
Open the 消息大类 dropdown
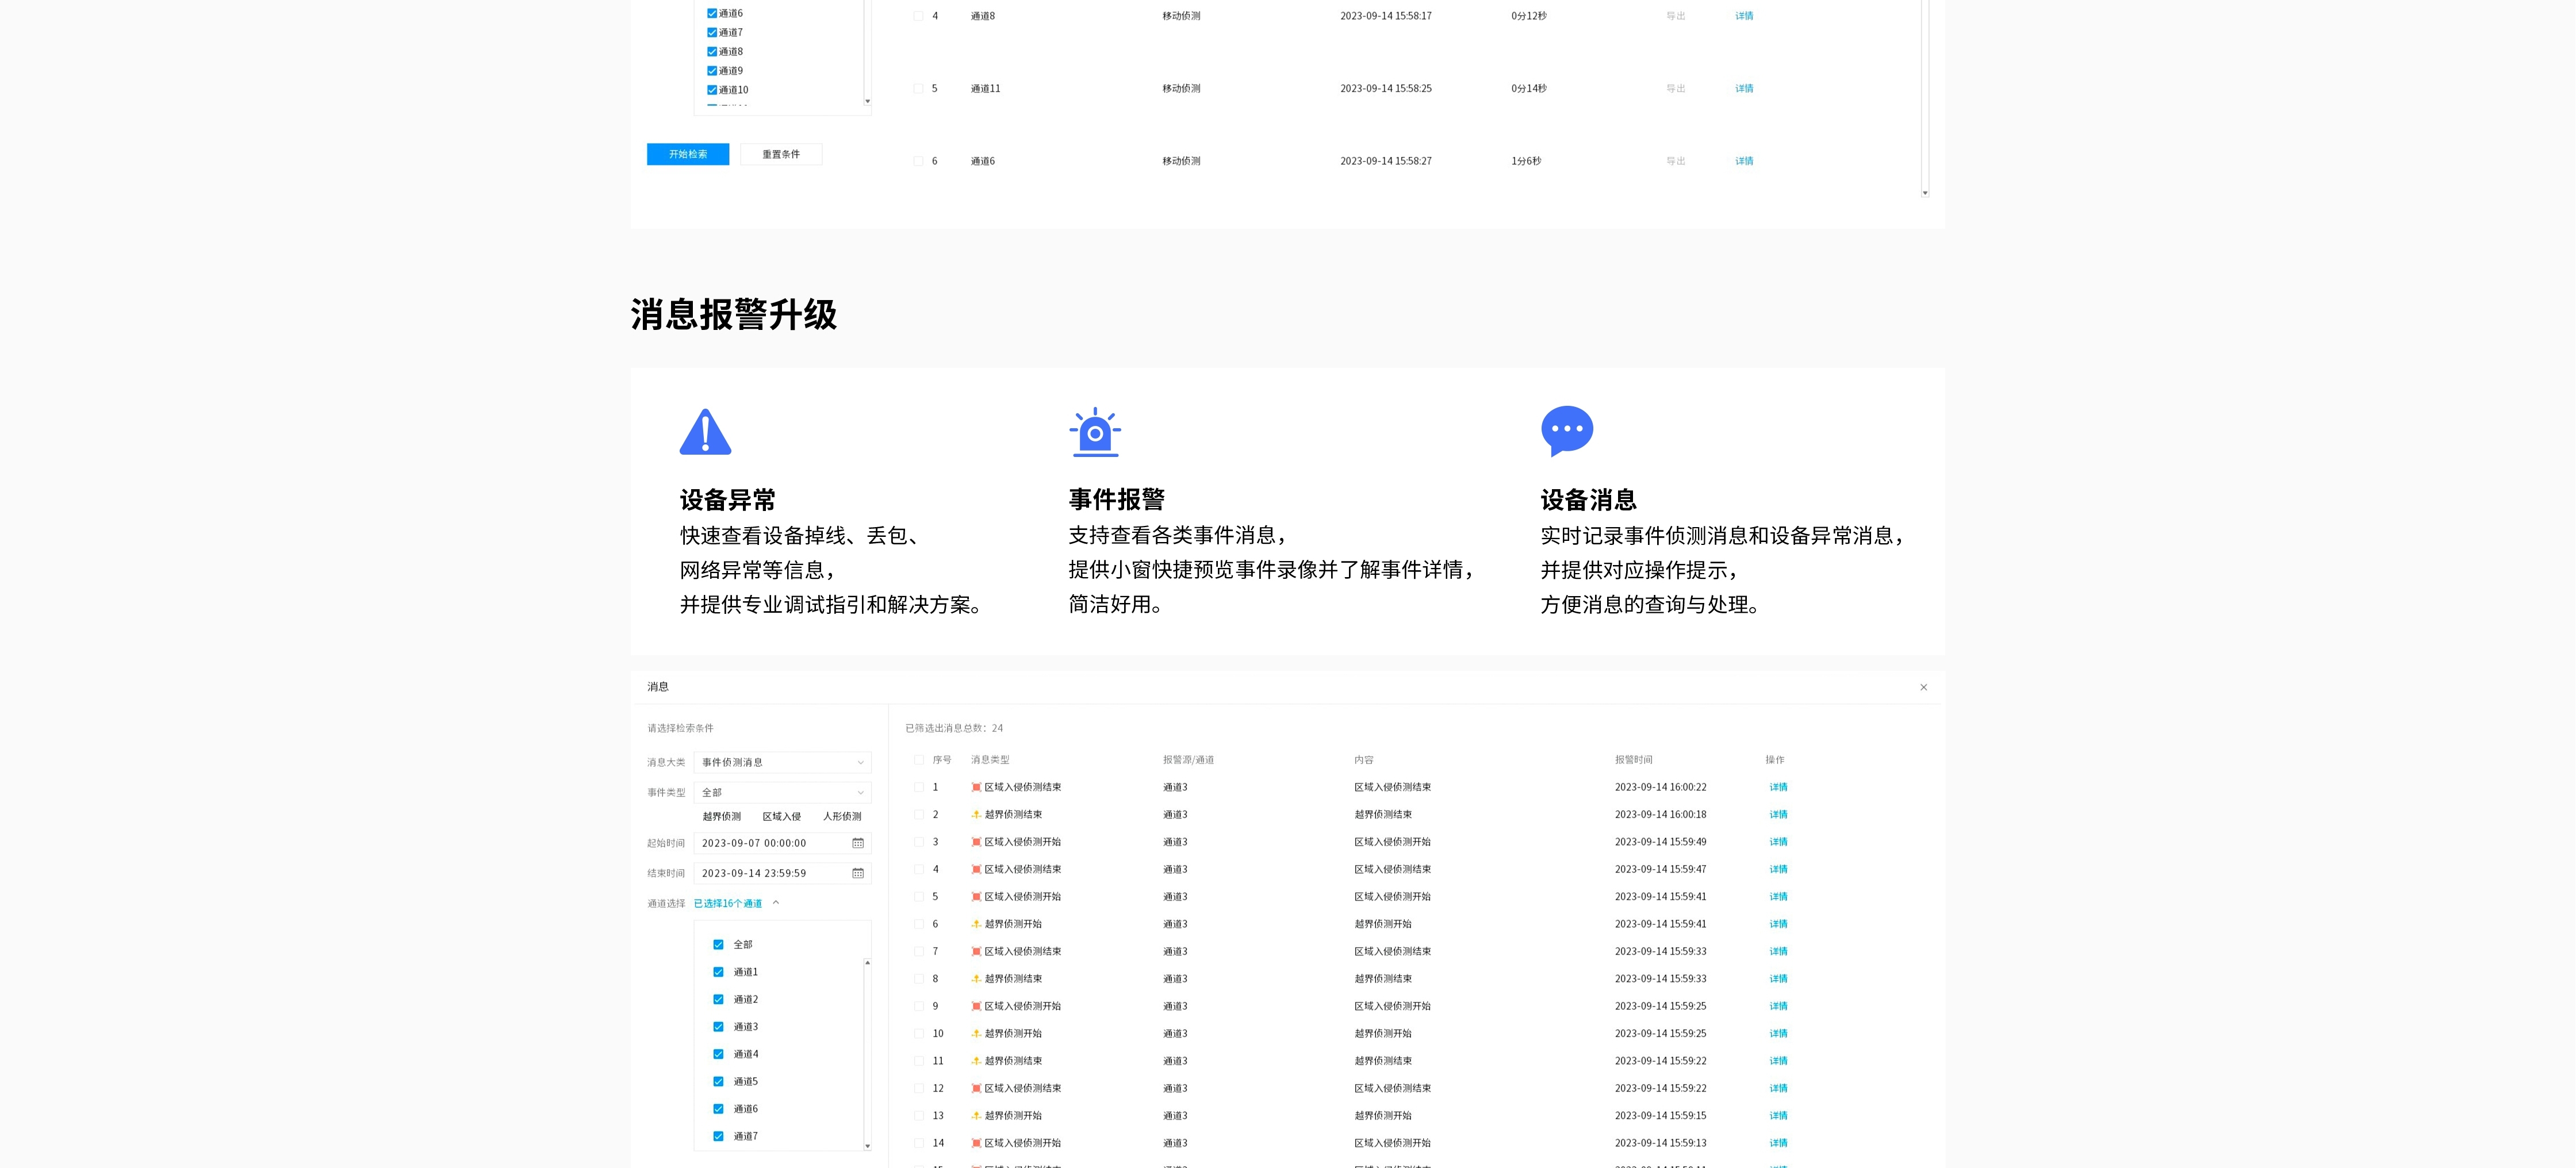pyautogui.click(x=782, y=762)
